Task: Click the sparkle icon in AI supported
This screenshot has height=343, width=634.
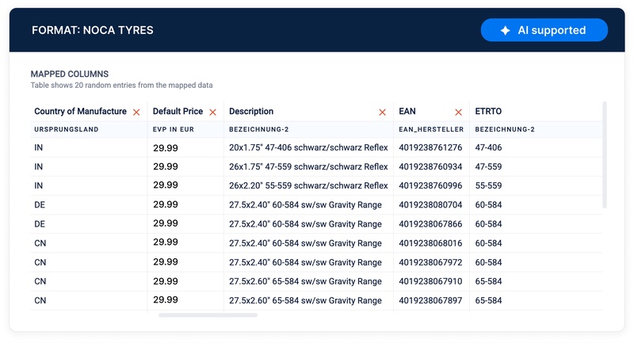Action: [x=505, y=31]
